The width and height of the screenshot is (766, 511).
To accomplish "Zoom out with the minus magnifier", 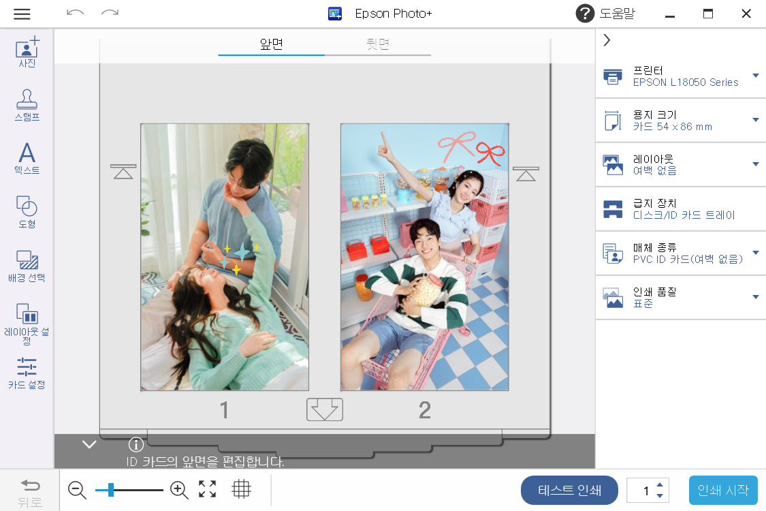I will [x=77, y=490].
